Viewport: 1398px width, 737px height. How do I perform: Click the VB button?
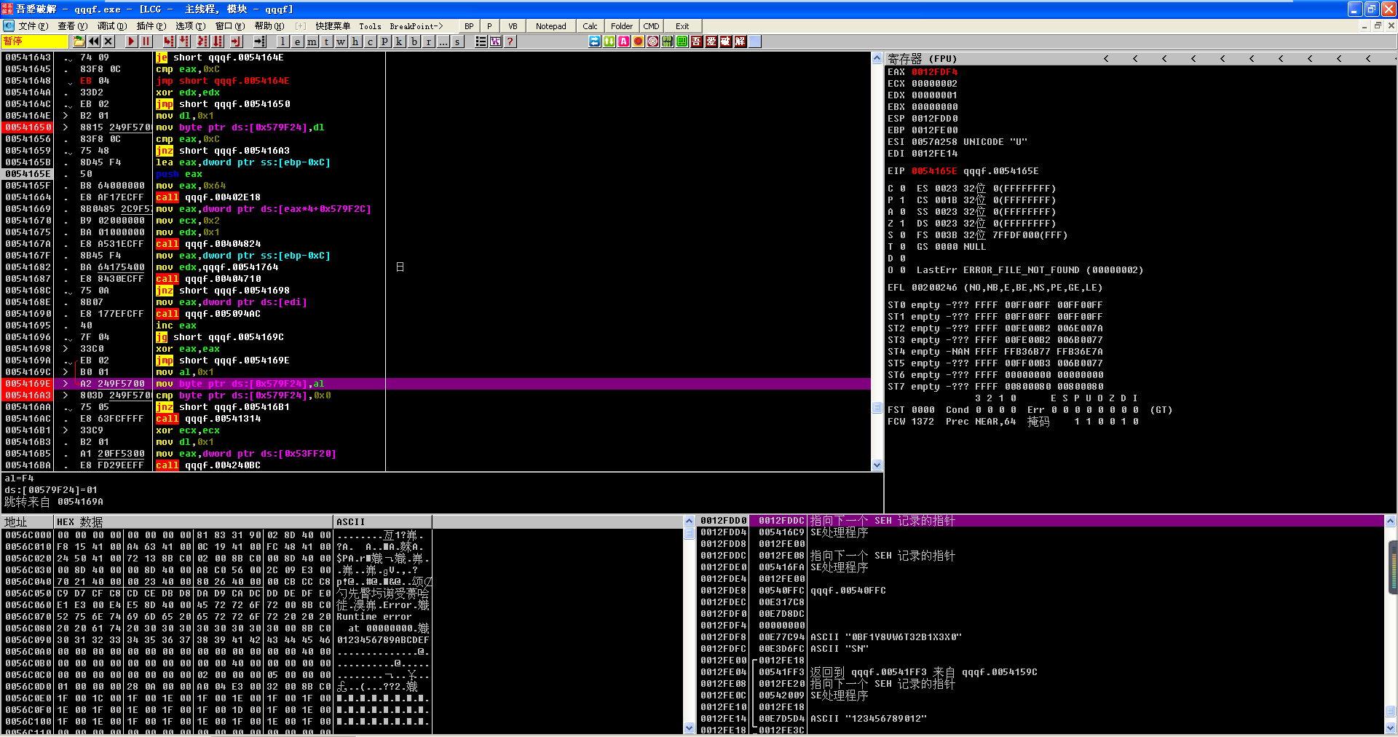[x=513, y=26]
